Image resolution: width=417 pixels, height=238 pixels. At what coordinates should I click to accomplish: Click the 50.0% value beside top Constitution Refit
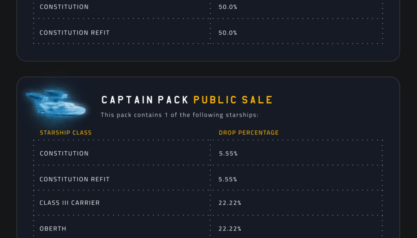click(228, 33)
